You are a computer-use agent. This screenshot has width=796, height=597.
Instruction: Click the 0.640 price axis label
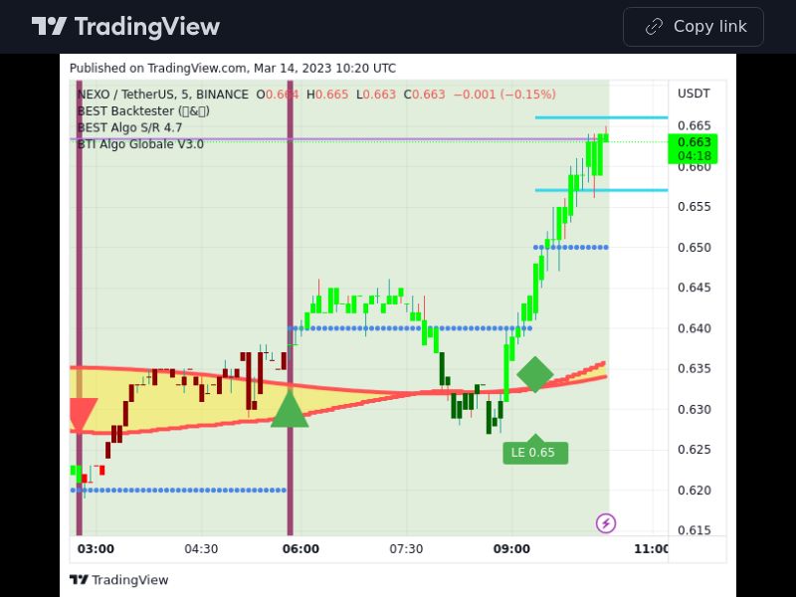[694, 328]
